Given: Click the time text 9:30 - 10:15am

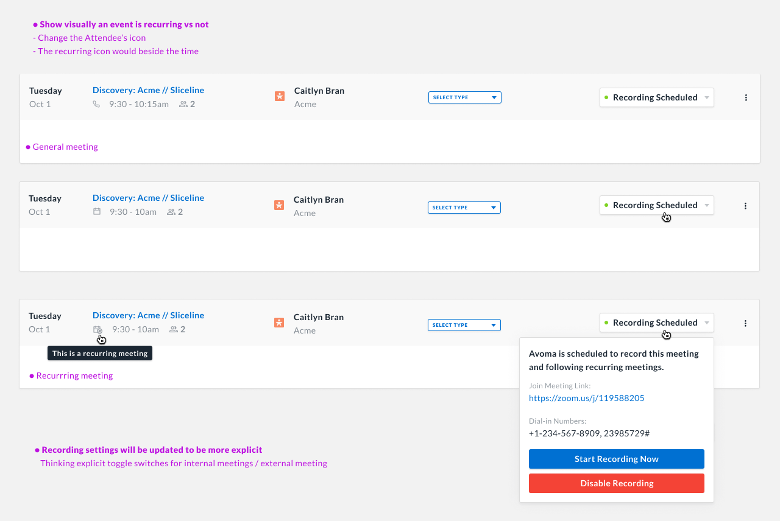Looking at the screenshot, I should 139,104.
